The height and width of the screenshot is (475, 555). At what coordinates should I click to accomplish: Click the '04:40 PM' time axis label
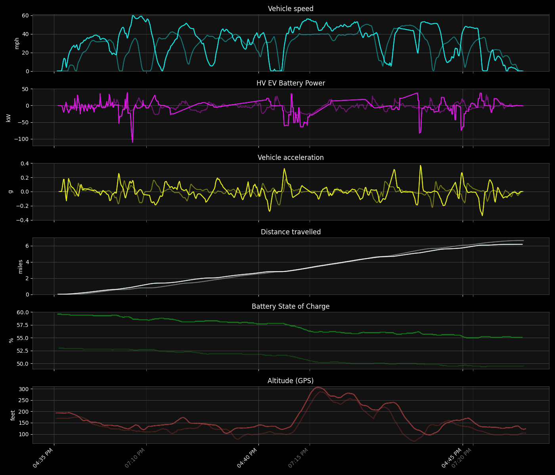(247, 458)
